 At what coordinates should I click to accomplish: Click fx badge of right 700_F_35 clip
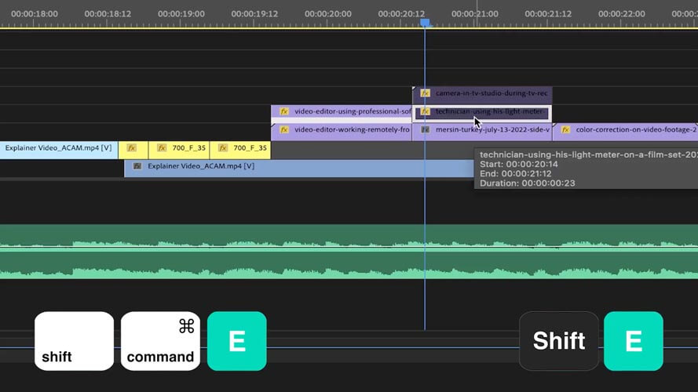click(x=223, y=148)
